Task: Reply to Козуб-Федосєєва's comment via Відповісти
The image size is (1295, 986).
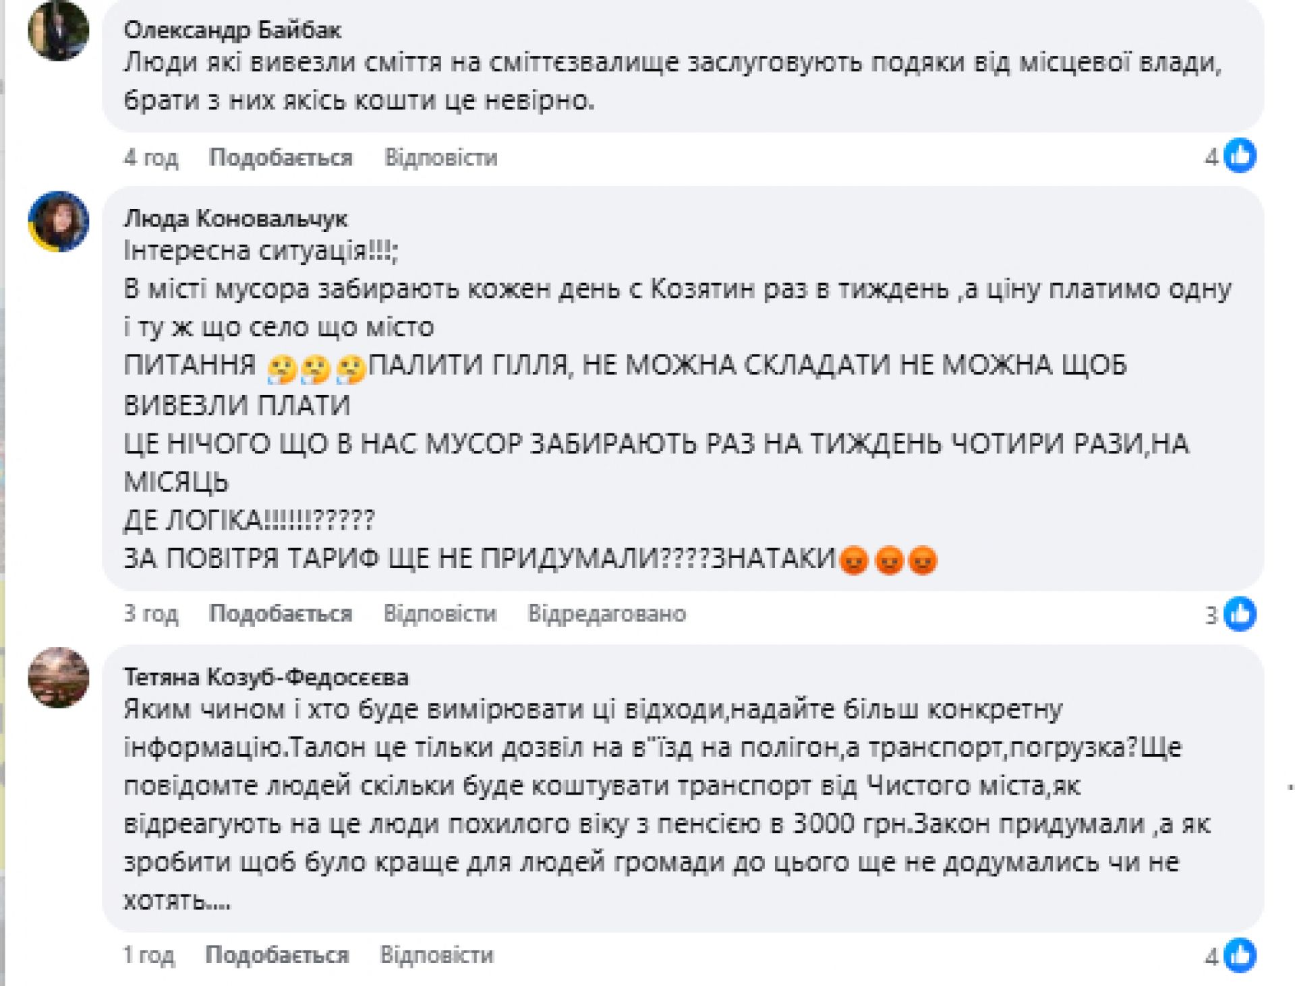Action: pos(436,955)
